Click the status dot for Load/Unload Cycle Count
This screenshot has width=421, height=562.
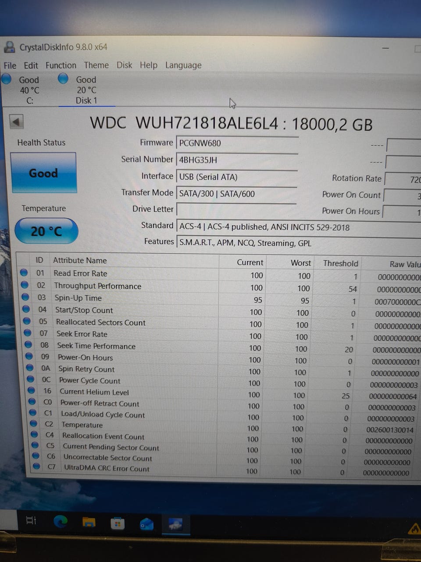point(33,412)
